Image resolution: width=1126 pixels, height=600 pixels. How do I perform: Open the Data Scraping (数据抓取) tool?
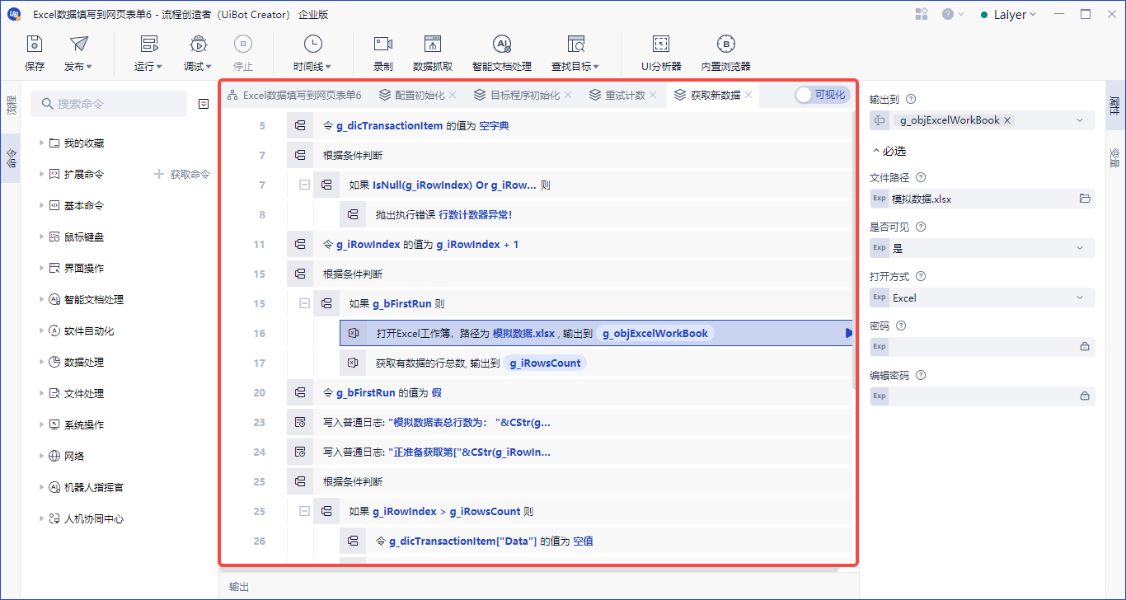(433, 54)
